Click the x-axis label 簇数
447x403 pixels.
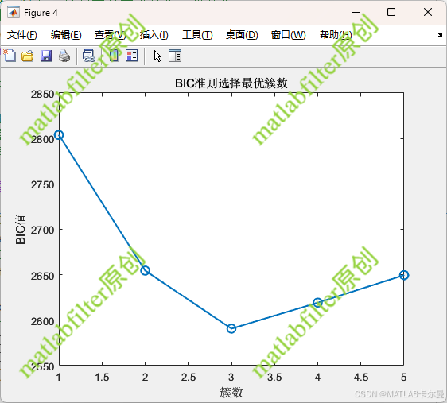click(x=231, y=392)
